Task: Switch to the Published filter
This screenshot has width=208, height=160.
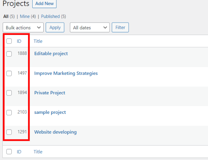Action: click(x=50, y=17)
